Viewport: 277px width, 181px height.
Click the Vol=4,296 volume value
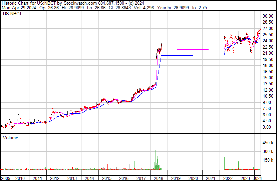[x=144, y=8]
